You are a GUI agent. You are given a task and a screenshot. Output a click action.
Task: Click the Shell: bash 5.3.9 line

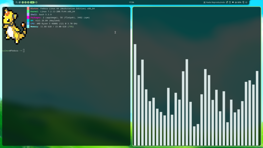pos(41,14)
